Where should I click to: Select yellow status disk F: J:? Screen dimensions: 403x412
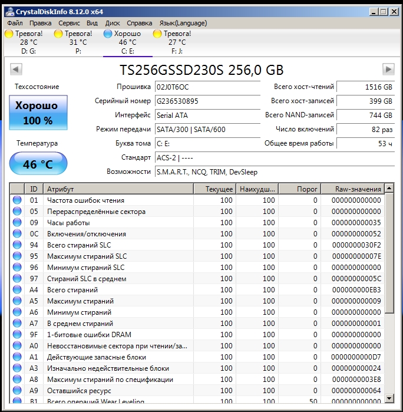point(177,42)
